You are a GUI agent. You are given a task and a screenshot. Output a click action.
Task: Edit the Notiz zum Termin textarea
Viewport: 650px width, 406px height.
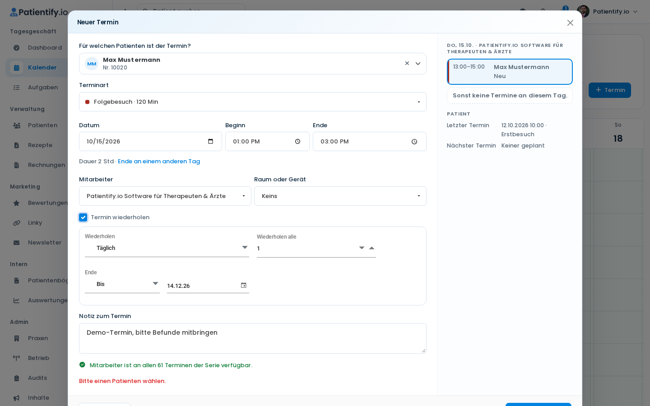click(x=253, y=338)
